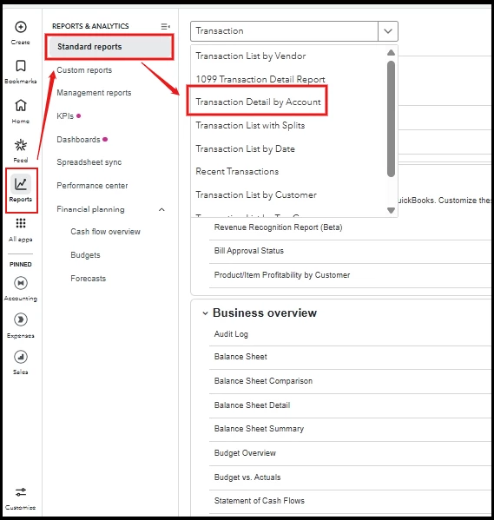Open All apps grid icon
The width and height of the screenshot is (494, 520).
tap(21, 223)
